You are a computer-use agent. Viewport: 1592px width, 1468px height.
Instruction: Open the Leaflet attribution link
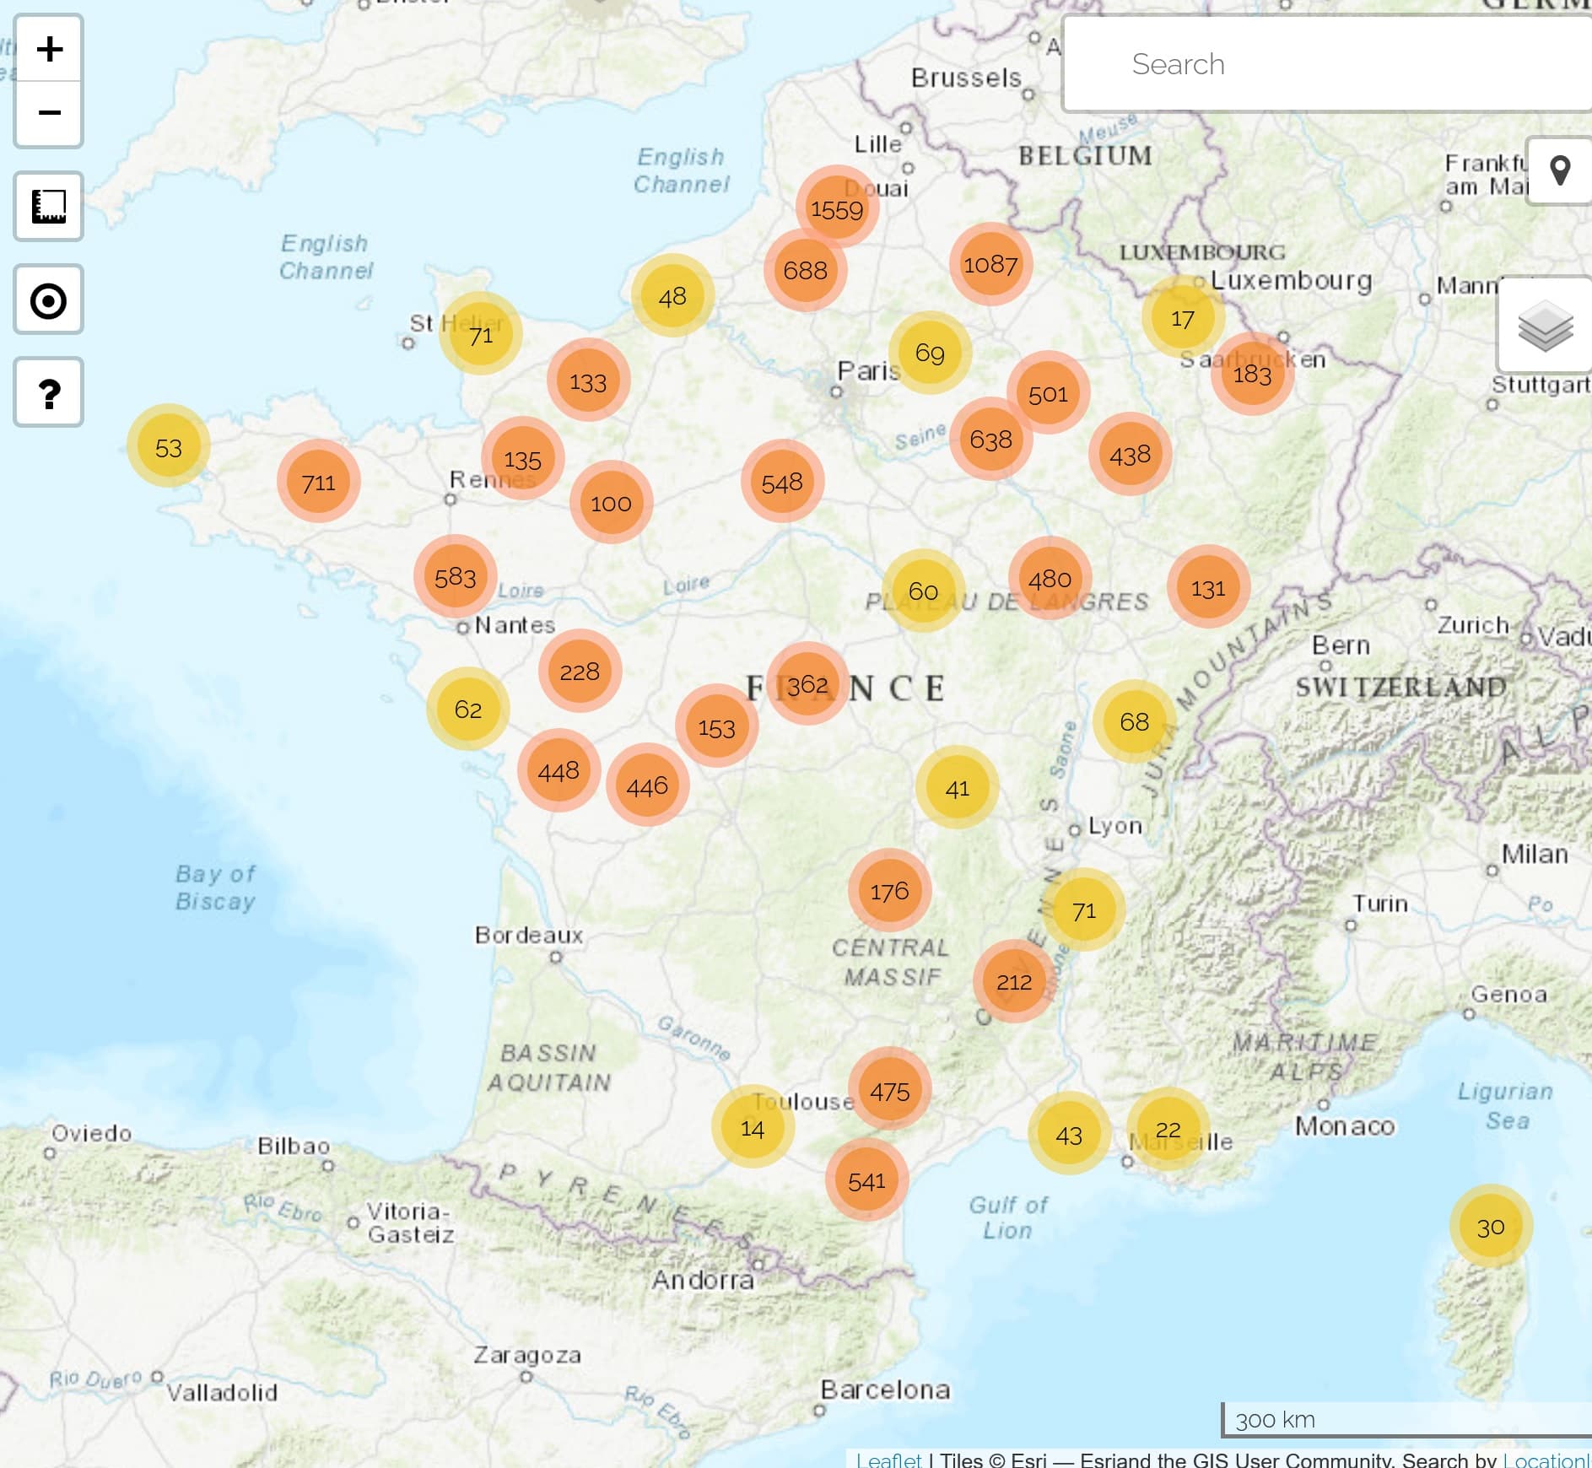(888, 1459)
